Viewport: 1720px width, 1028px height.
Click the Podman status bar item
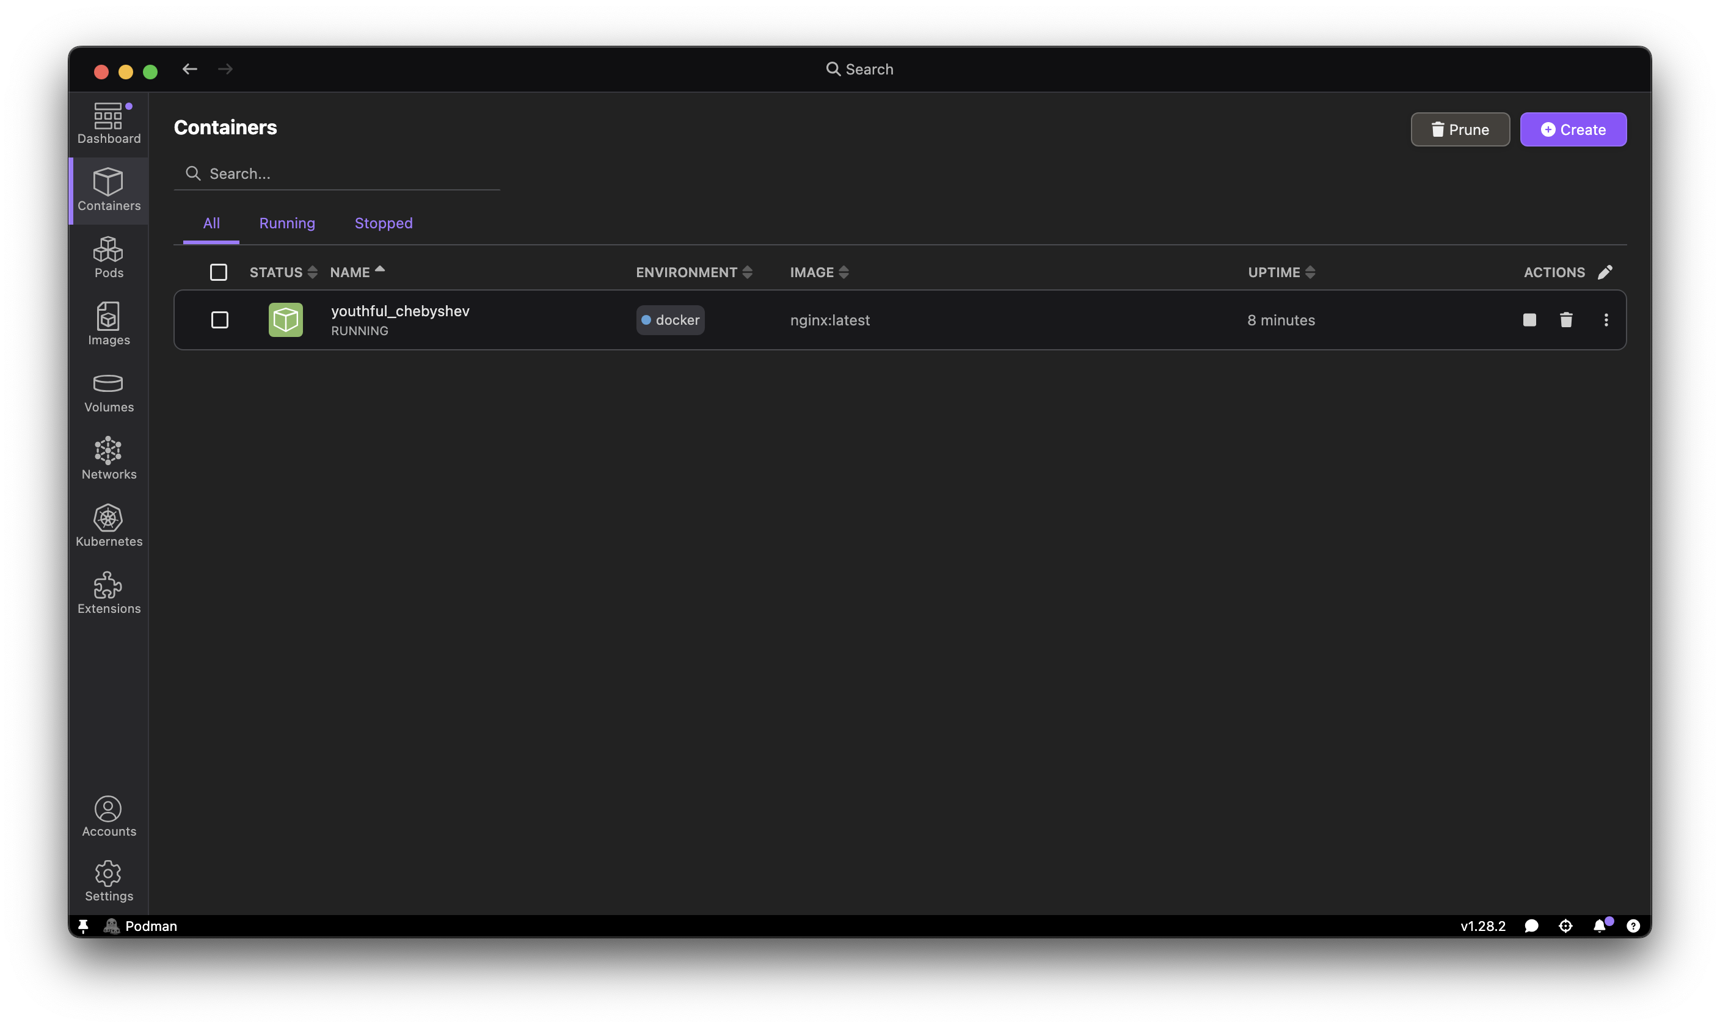click(x=140, y=926)
